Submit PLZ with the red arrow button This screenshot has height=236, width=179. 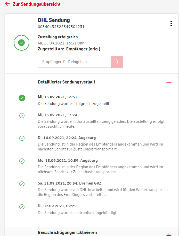(117, 62)
